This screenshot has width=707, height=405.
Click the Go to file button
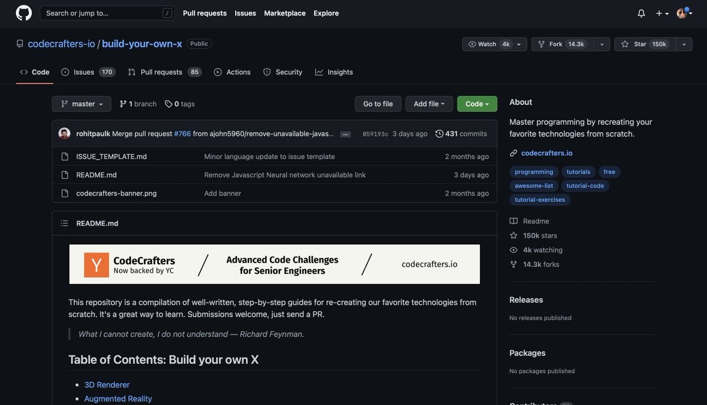(378, 104)
